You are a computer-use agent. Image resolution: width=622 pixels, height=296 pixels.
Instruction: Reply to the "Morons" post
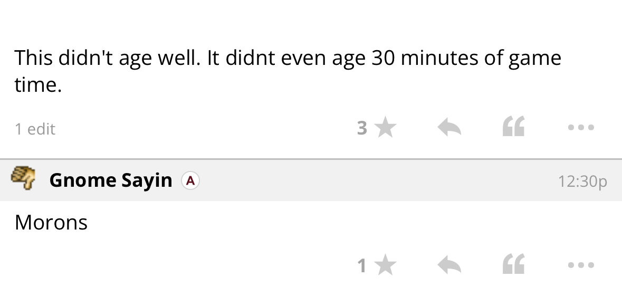pyautogui.click(x=449, y=265)
